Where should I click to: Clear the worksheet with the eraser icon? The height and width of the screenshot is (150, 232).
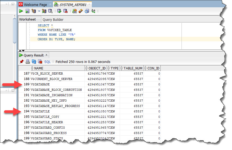point(81,11)
